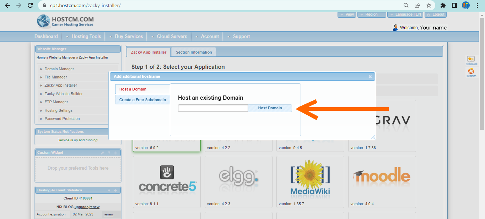Select the Grav application tile
Image resolution: width=485 pixels, height=219 pixels.
tap(382, 126)
